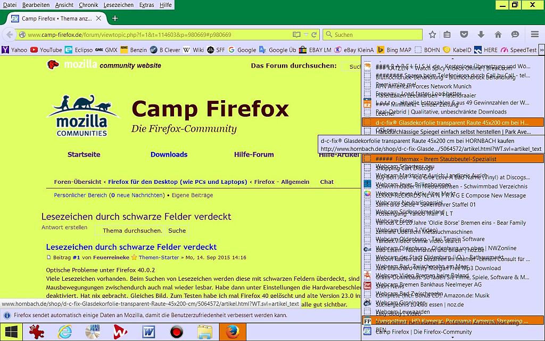Image resolution: width=545 pixels, height=341 pixels.
Task: Open Persönlicher Bereich link
Action: [80, 195]
